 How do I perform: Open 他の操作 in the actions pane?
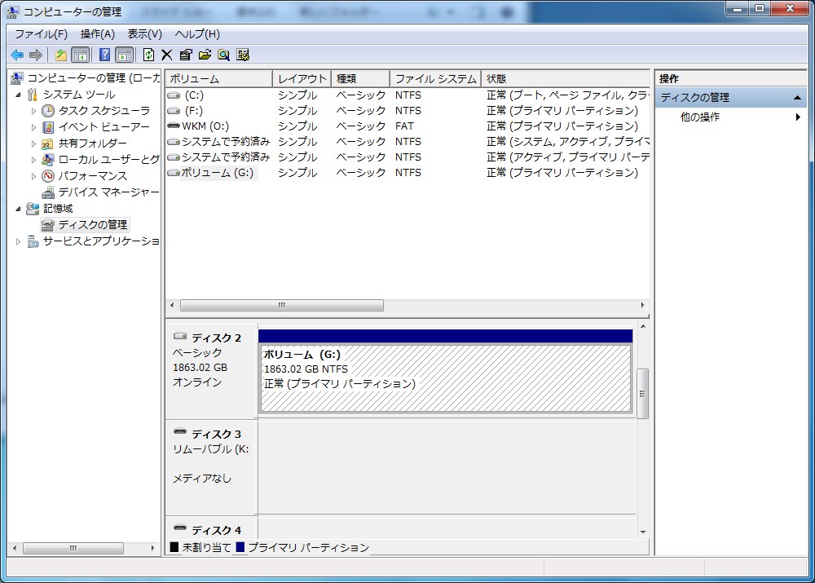(x=699, y=117)
